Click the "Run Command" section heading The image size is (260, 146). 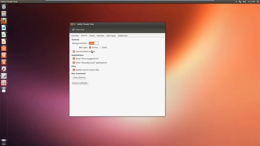point(78,73)
